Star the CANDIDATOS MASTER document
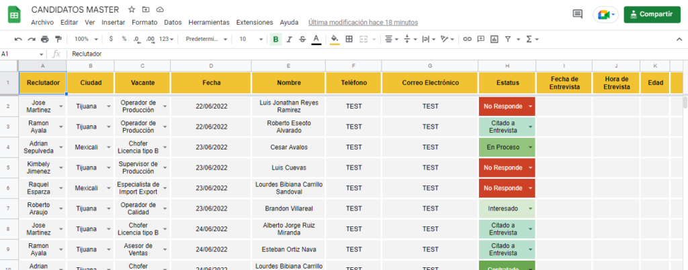This screenshot has width=688, height=270. click(x=132, y=9)
